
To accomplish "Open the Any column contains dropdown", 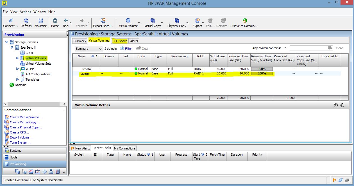I will point(285,48).
